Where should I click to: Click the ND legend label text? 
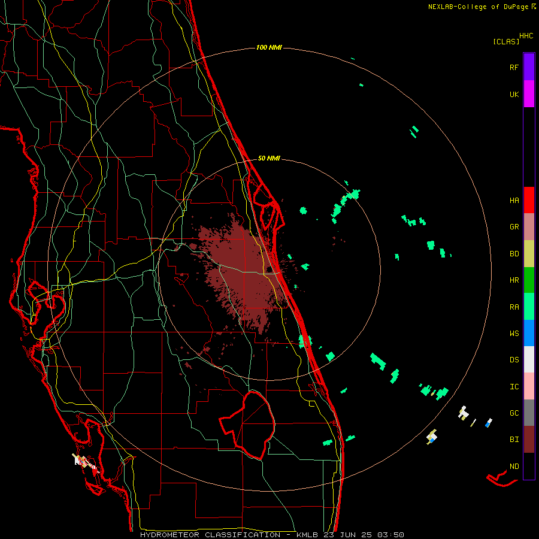tap(514, 467)
